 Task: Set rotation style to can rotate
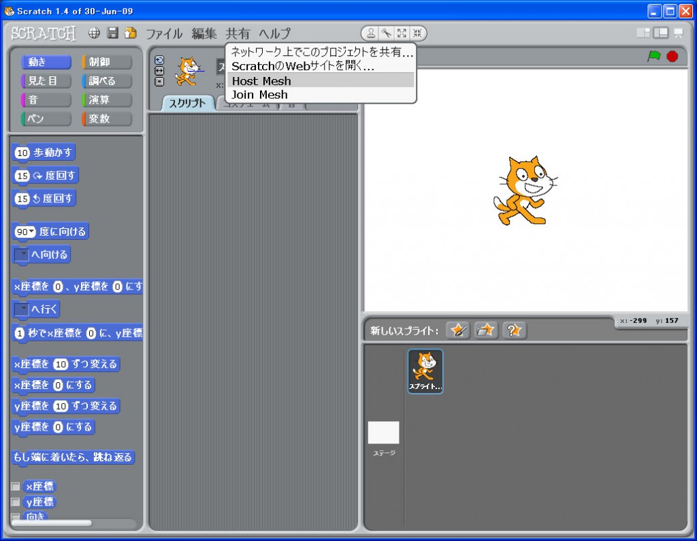tap(159, 60)
